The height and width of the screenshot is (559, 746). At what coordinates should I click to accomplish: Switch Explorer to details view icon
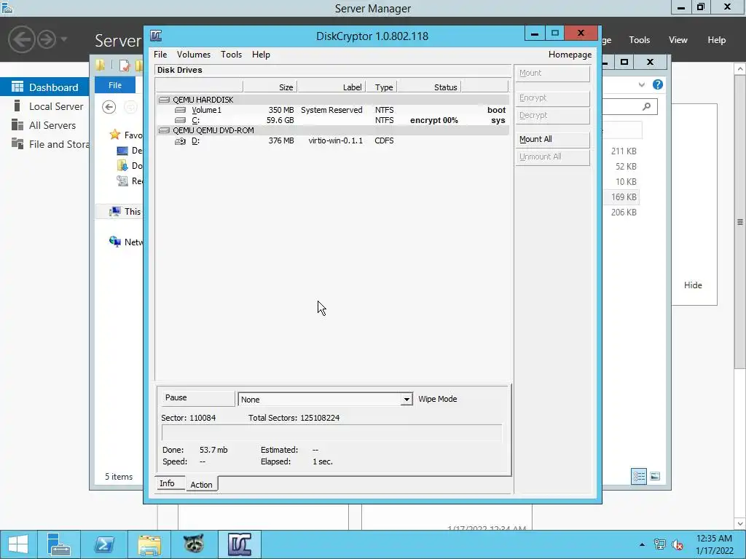639,476
